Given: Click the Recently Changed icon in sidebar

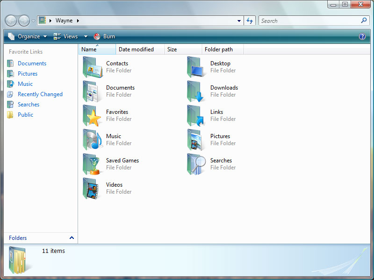Looking at the screenshot, I should coord(10,94).
